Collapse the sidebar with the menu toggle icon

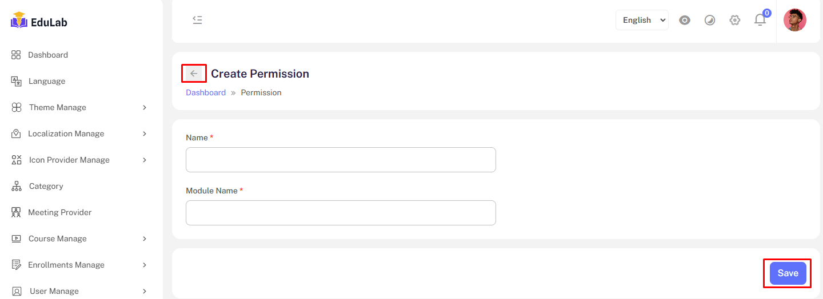tap(197, 20)
